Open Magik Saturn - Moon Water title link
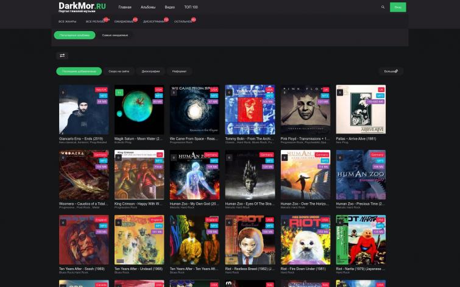Image resolution: width=460 pixels, height=287 pixels. coord(138,138)
